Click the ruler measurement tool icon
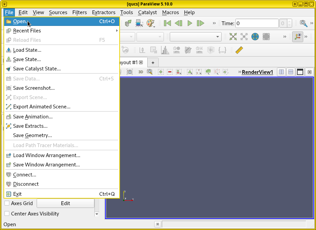316x230 pixels. (x=239, y=50)
